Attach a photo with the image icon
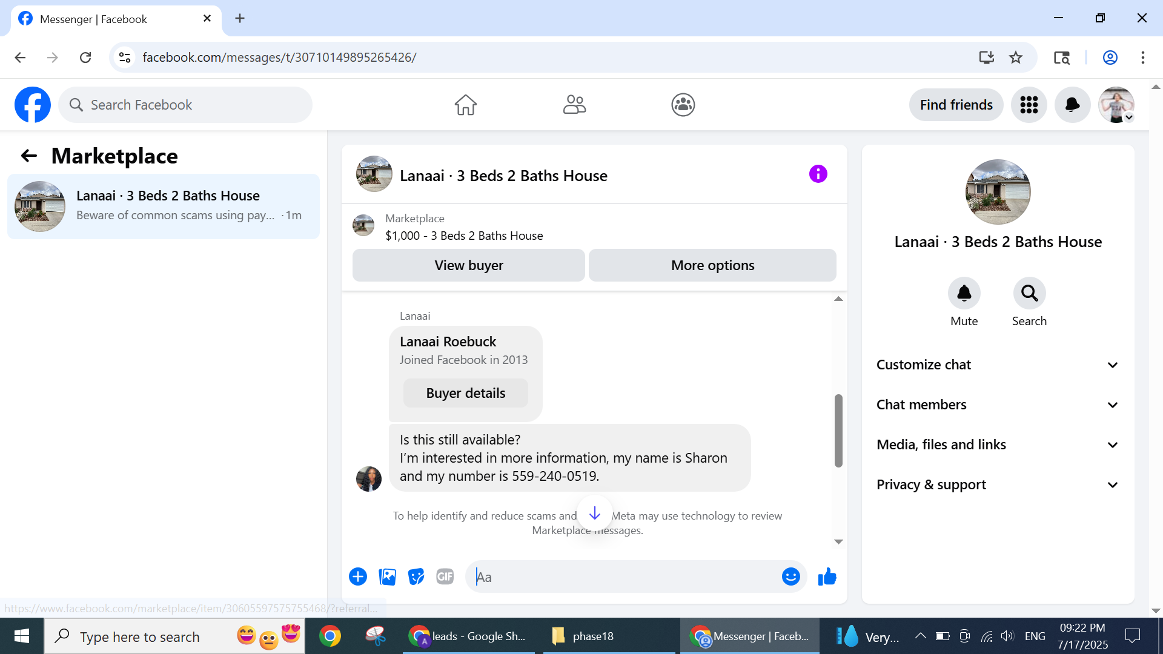This screenshot has width=1163, height=654. (387, 576)
